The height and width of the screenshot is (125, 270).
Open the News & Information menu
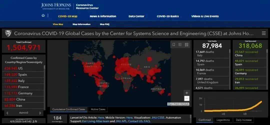(x=103, y=16)
